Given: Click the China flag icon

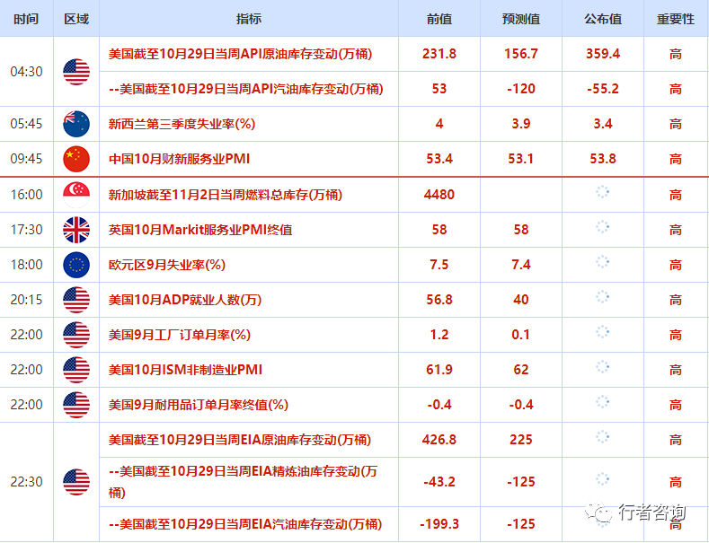Looking at the screenshot, I should (76, 159).
